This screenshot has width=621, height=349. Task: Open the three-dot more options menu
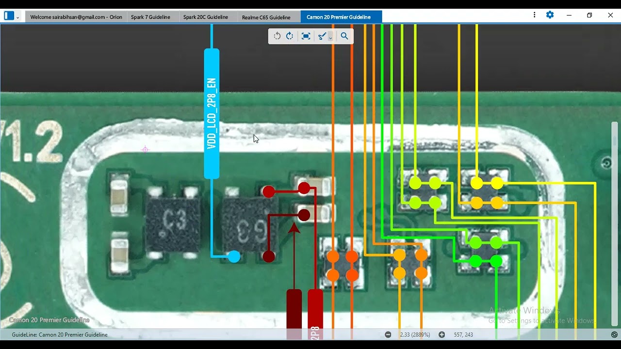(534, 15)
